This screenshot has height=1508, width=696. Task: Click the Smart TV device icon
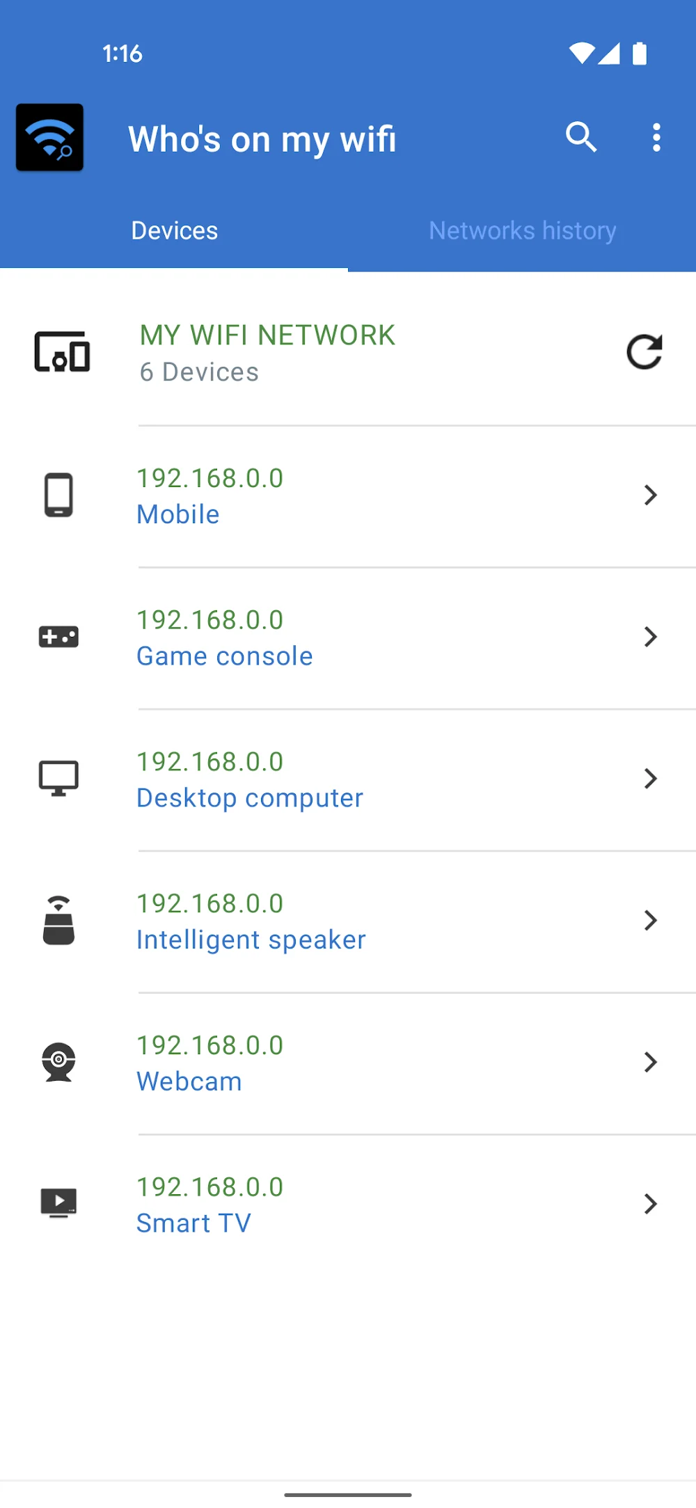point(59,1204)
